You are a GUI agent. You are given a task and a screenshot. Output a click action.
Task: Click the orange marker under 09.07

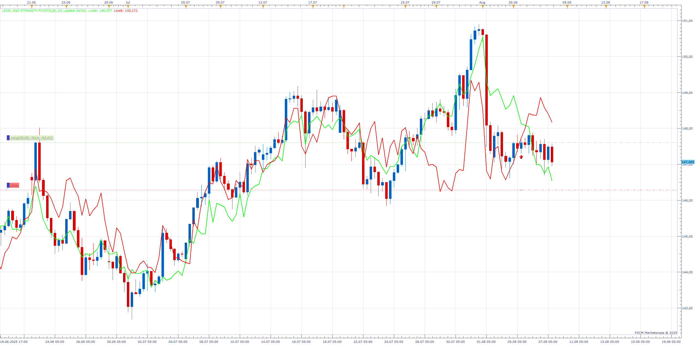220,7
